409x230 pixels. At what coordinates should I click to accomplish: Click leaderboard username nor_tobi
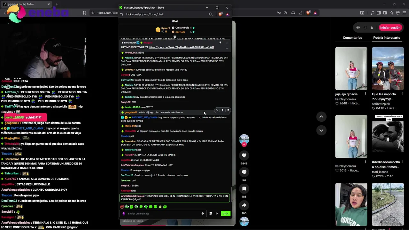click(x=180, y=32)
